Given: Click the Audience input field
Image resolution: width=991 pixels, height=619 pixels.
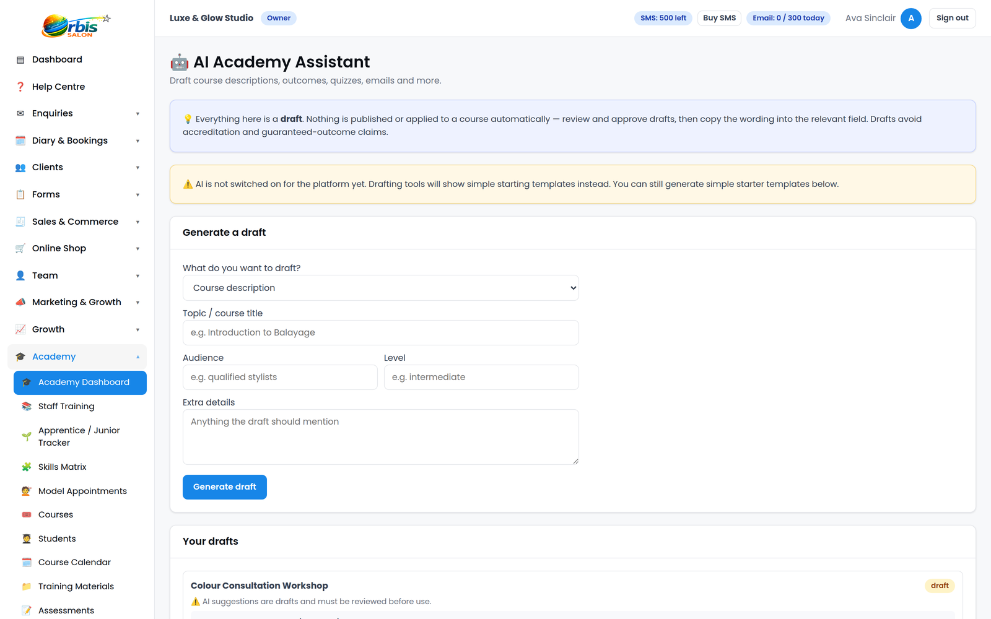Looking at the screenshot, I should (x=280, y=377).
